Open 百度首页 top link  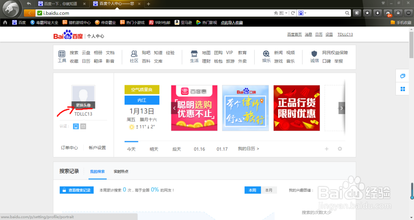[294, 34]
